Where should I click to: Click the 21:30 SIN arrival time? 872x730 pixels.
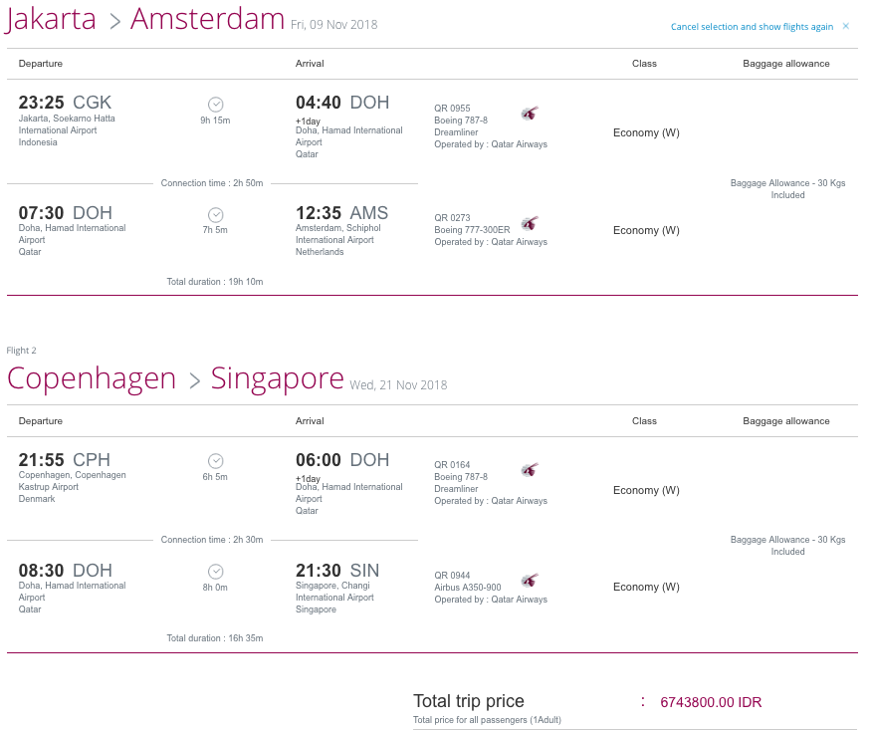pyautogui.click(x=337, y=571)
